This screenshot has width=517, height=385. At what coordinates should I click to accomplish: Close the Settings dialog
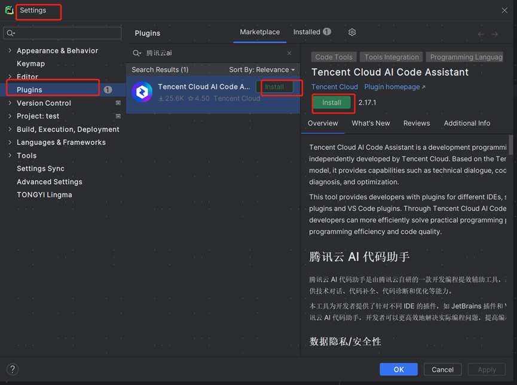pos(504,10)
